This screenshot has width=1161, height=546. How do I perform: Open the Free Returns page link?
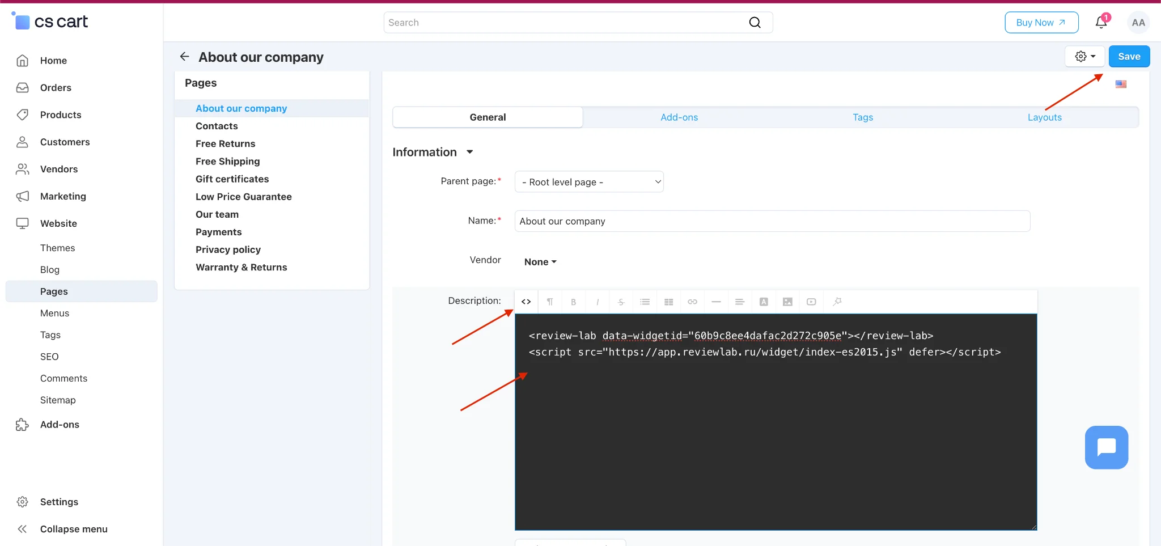[x=226, y=143]
